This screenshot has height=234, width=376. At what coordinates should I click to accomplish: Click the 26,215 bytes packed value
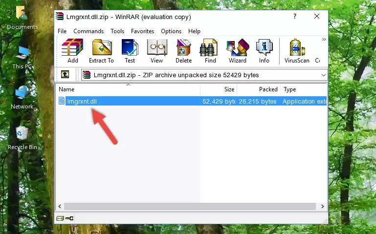[258, 101]
